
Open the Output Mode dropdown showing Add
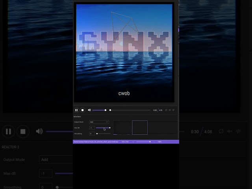[99, 122]
